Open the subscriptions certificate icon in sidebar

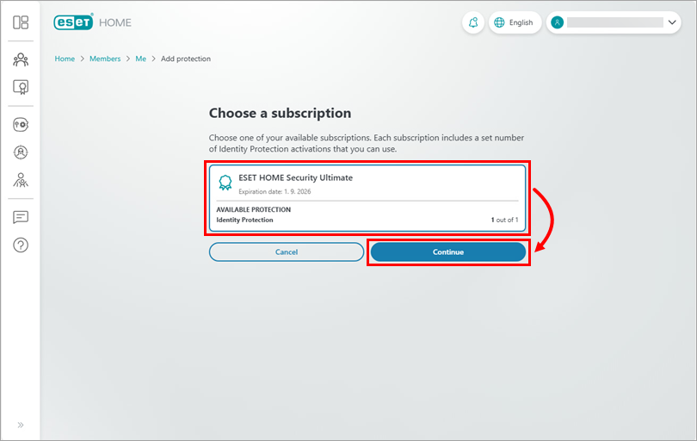point(21,87)
